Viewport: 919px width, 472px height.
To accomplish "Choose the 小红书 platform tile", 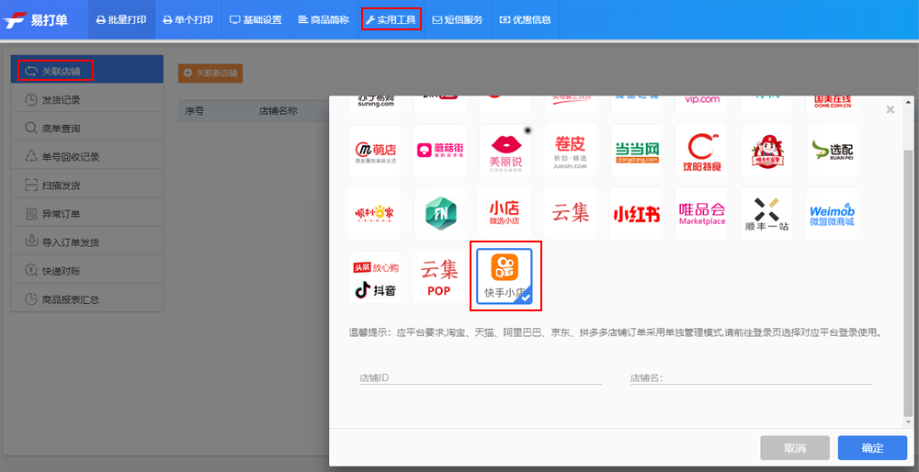I will (x=636, y=214).
